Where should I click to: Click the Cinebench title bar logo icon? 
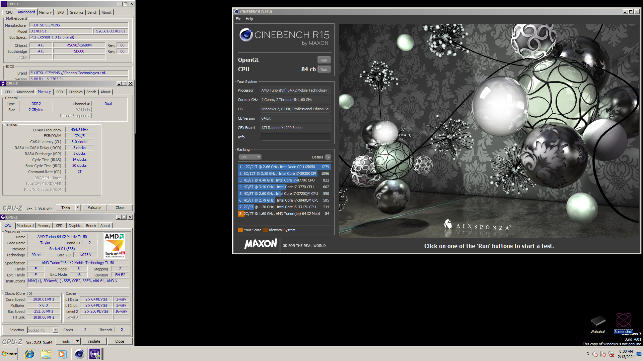tap(236, 12)
